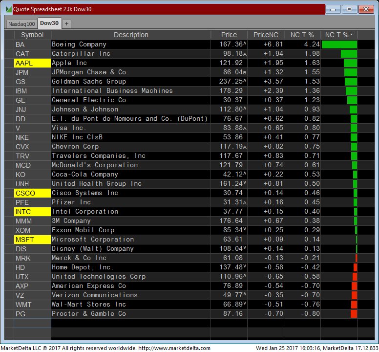The height and width of the screenshot is (352, 379).
Task: Select the AXP symbol cell
Action: click(x=32, y=286)
